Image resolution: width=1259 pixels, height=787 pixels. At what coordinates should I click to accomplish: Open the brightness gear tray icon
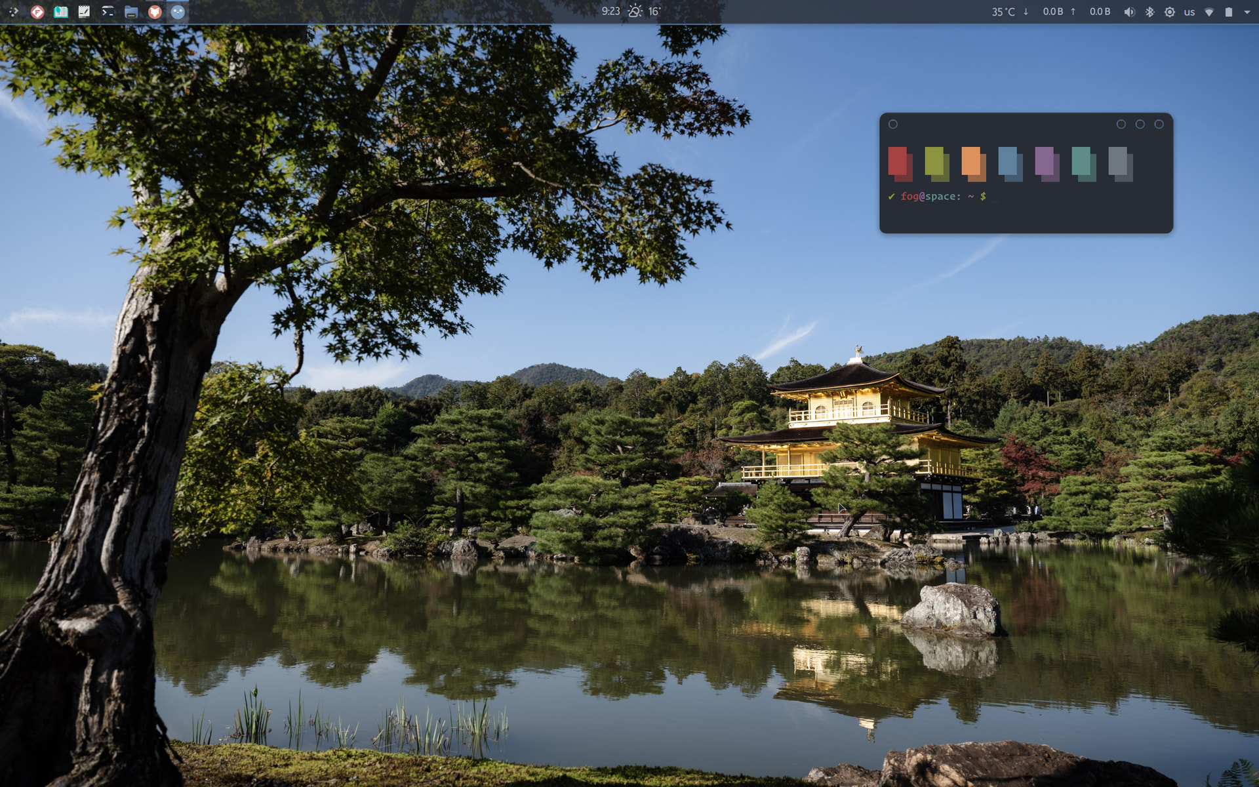tap(1169, 12)
